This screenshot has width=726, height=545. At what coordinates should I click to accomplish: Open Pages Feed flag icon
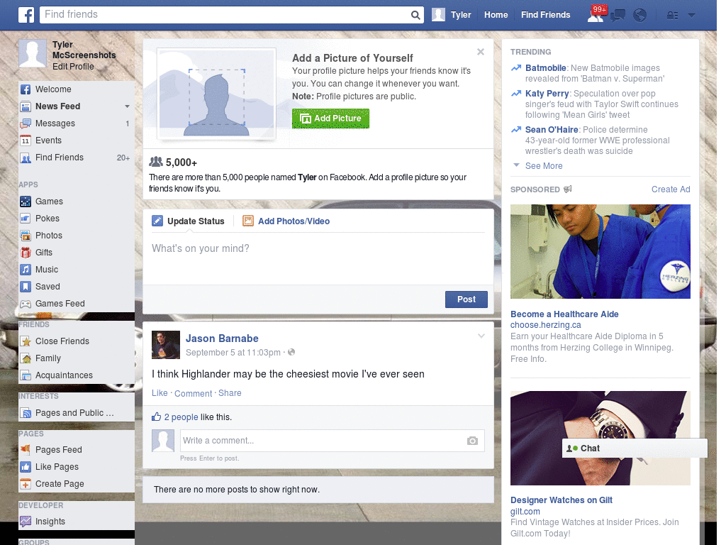point(26,449)
